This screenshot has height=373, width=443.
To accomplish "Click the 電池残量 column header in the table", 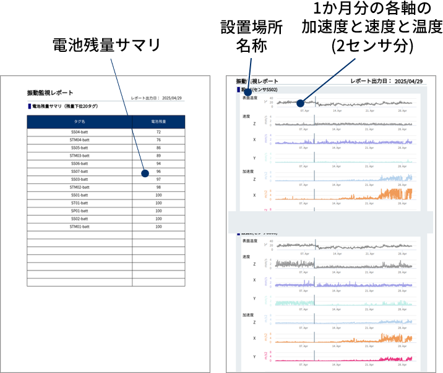I will pos(158,122).
